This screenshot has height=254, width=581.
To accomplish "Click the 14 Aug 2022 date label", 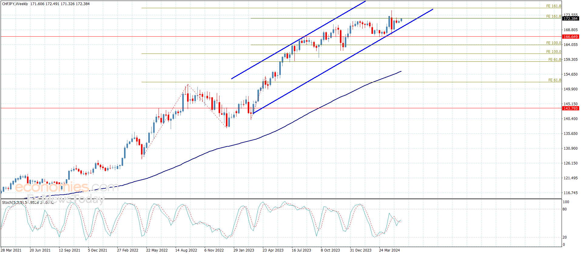I will [x=186, y=250].
